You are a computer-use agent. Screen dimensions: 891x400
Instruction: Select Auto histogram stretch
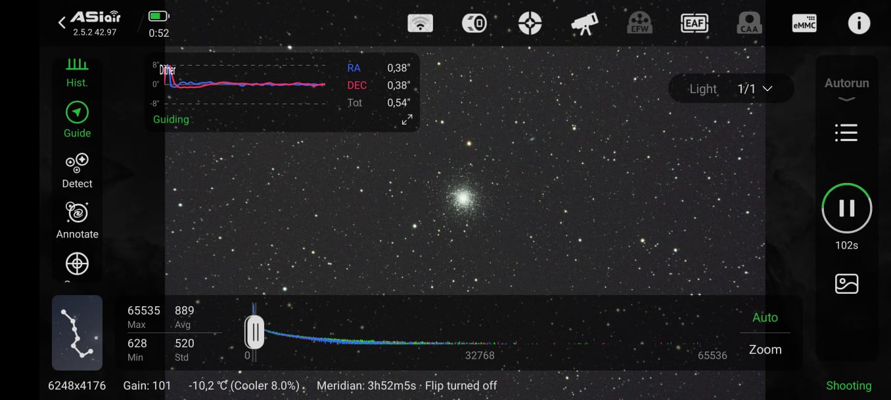click(x=765, y=317)
